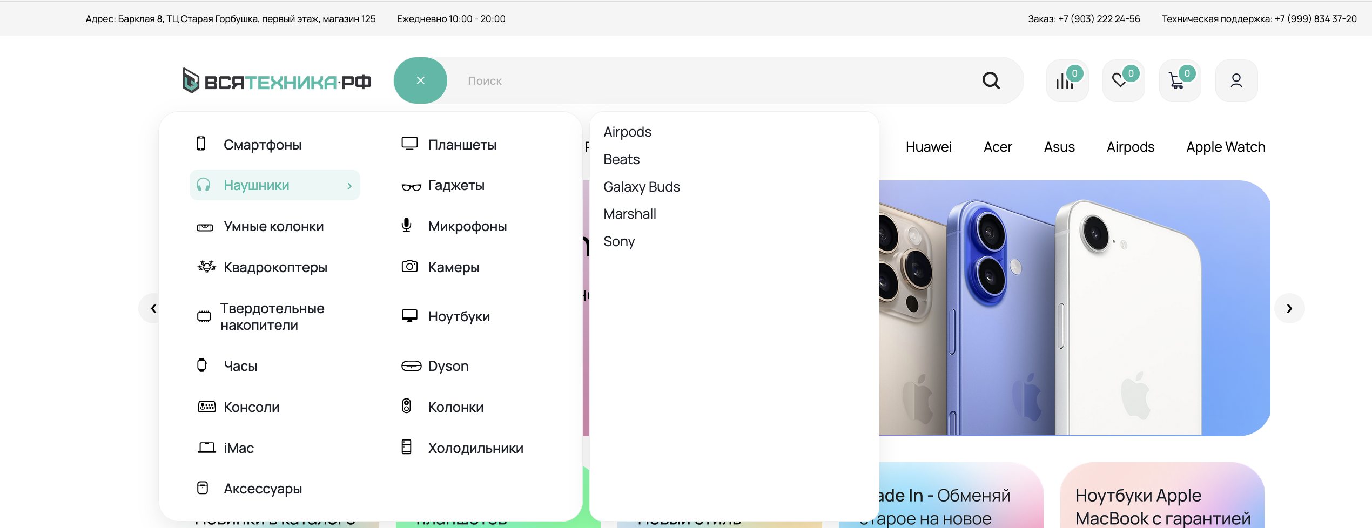Viewport: 1372px width, 528px height.
Task: Click the smart speaker icon beside Умные колонки
Action: click(x=205, y=227)
